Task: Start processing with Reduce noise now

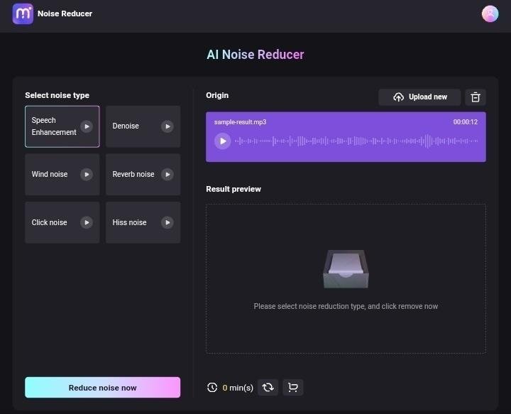Action: 103,388
